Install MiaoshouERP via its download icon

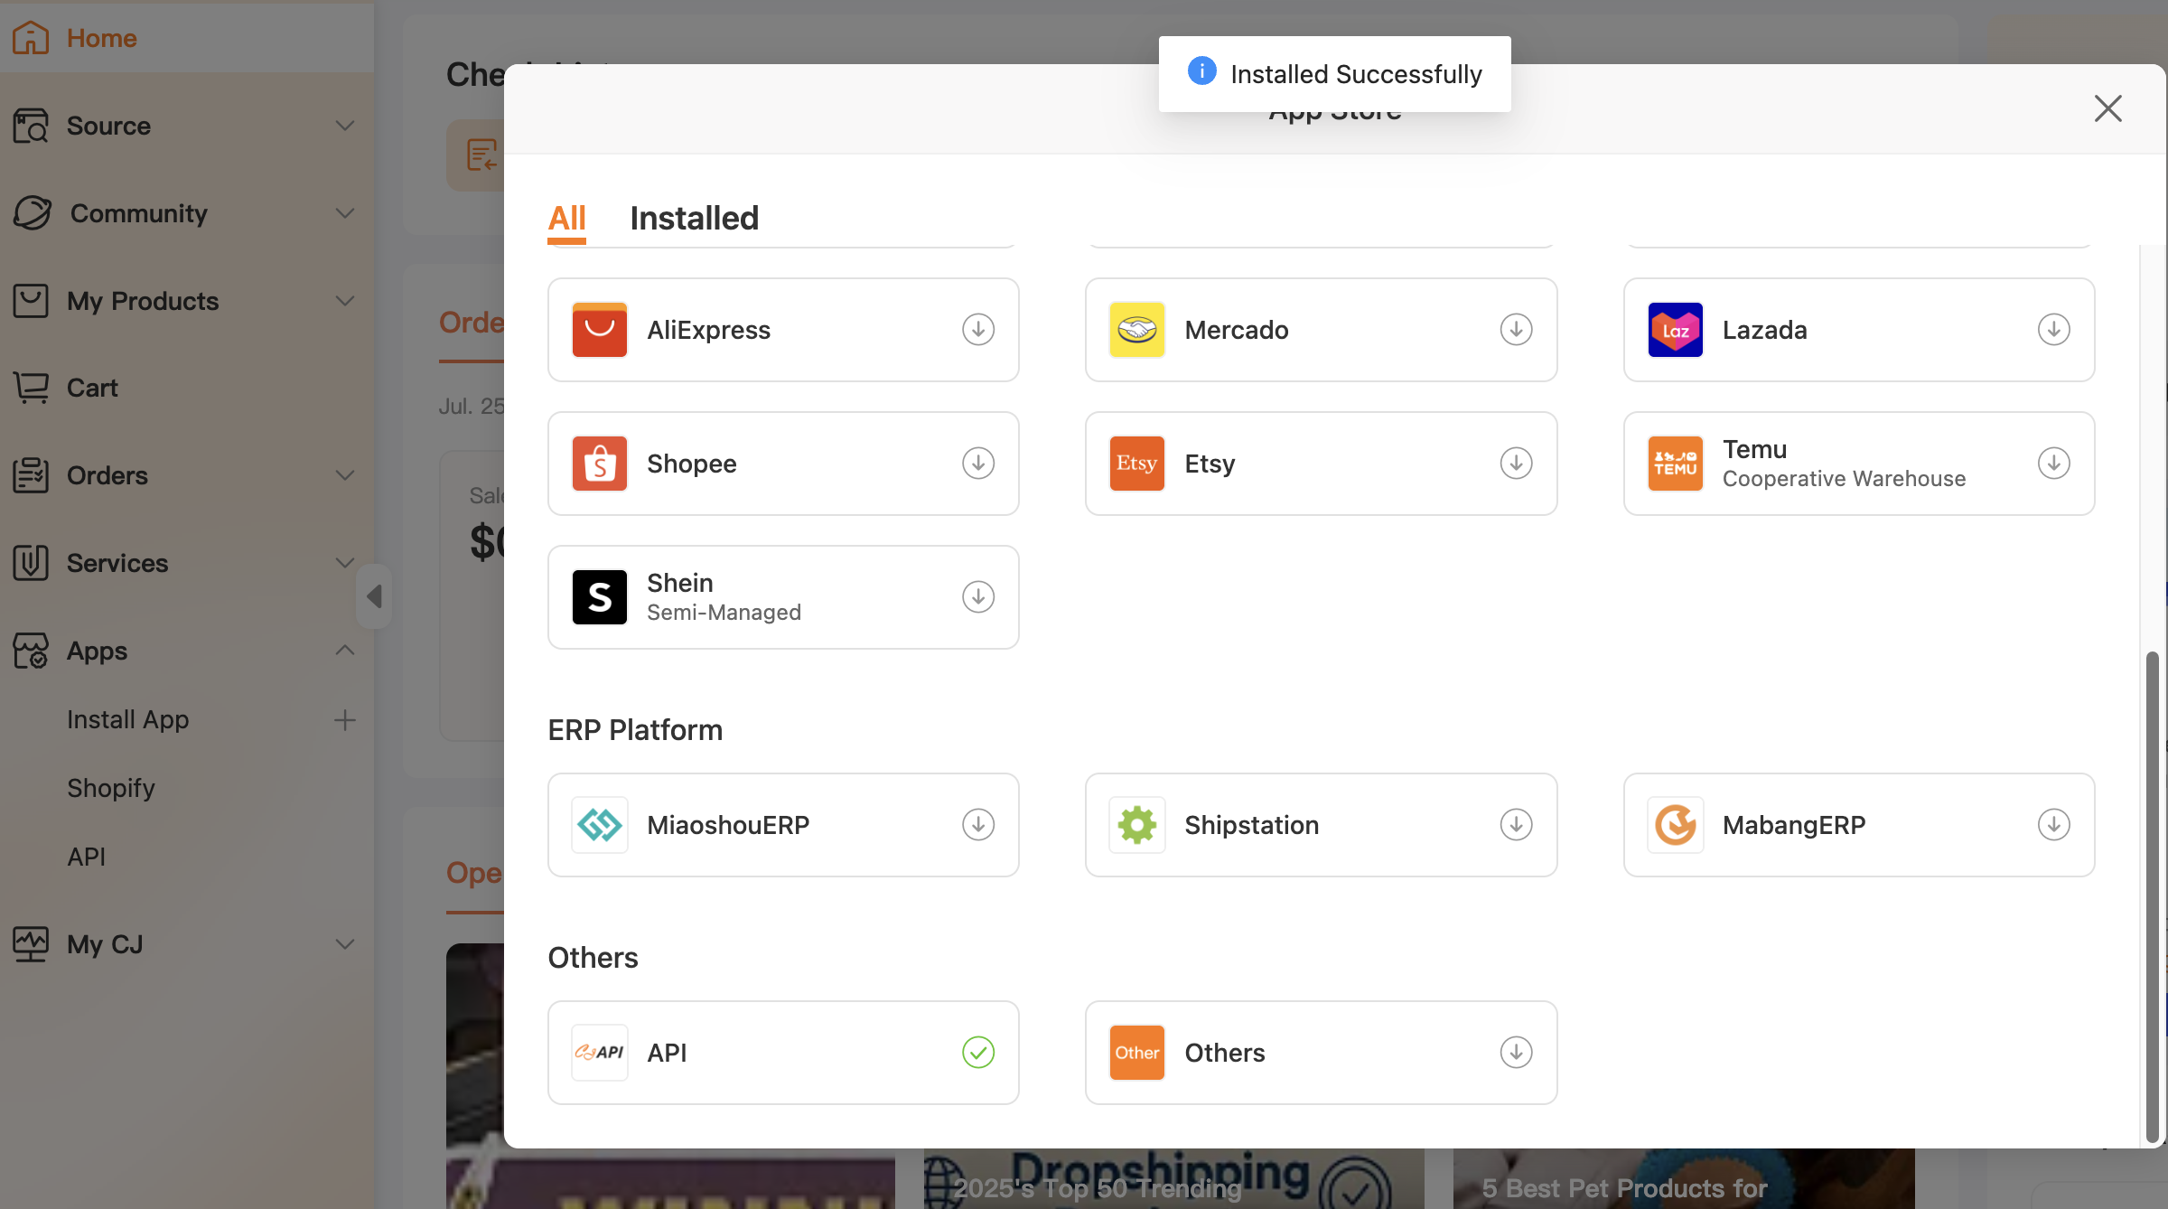click(978, 825)
